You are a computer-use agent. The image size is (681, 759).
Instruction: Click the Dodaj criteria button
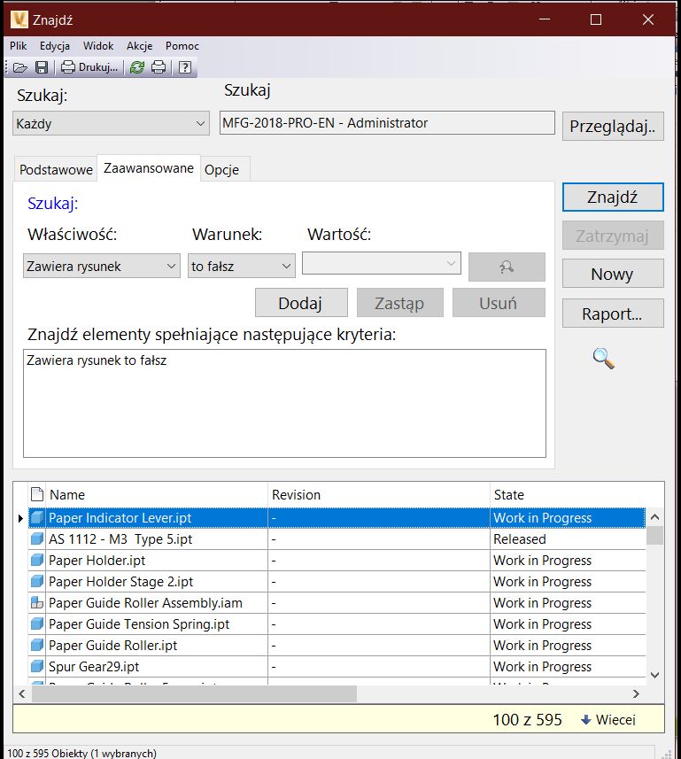(301, 303)
